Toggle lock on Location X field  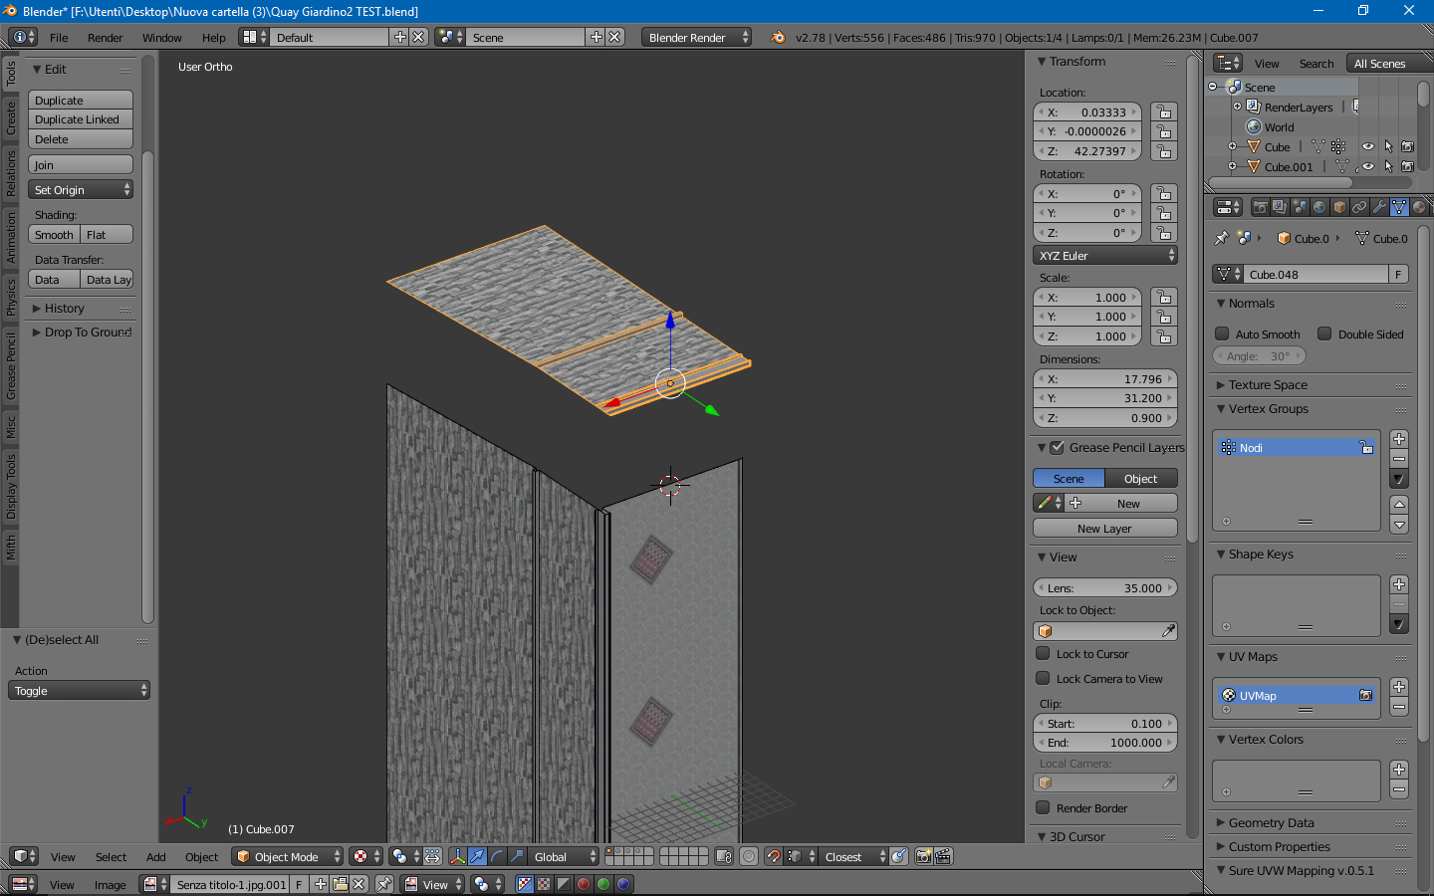[x=1163, y=112]
